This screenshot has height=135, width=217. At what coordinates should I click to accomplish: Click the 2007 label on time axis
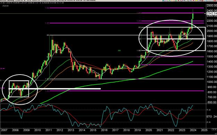pyautogui.click(x=4, y=130)
